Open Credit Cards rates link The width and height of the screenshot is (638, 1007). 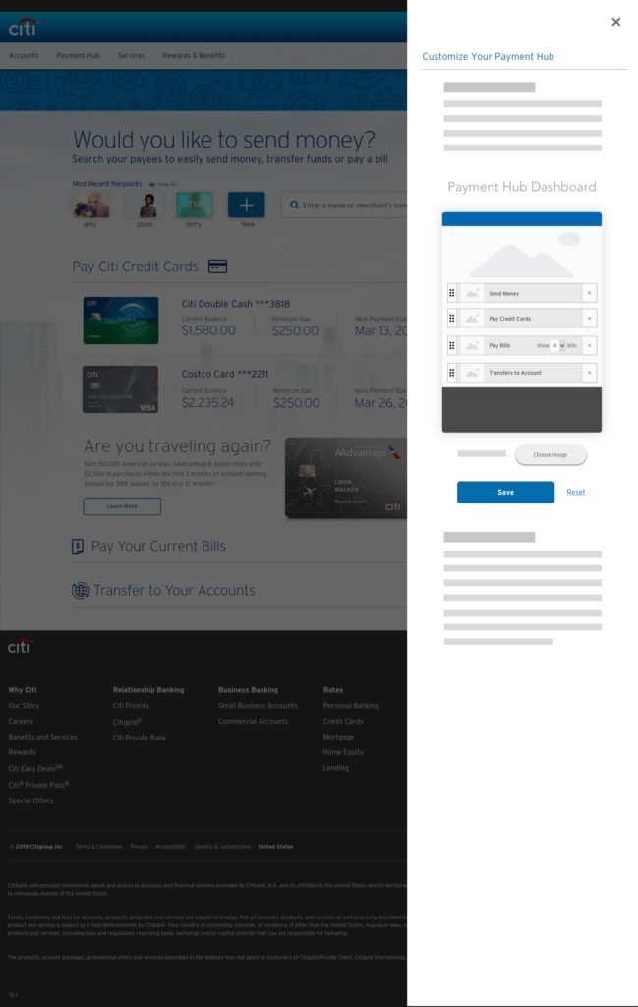(343, 721)
